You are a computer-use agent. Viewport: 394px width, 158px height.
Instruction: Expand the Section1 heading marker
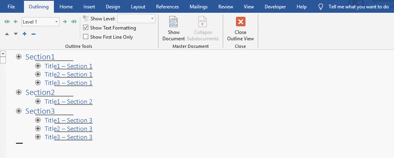(19, 57)
